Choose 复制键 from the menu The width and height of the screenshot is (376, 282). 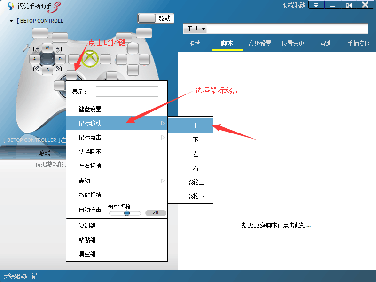point(117,226)
